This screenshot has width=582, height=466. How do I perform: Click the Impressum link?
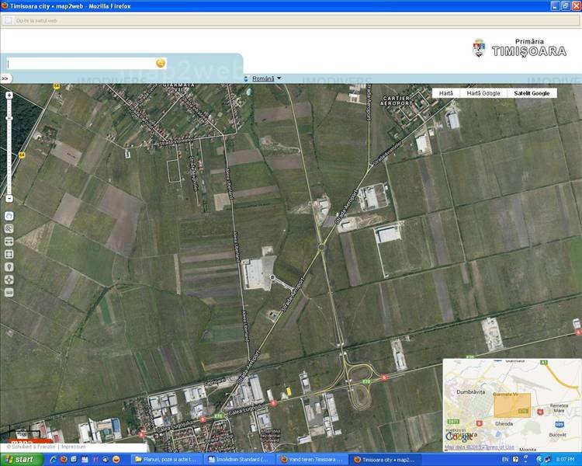tap(73, 447)
